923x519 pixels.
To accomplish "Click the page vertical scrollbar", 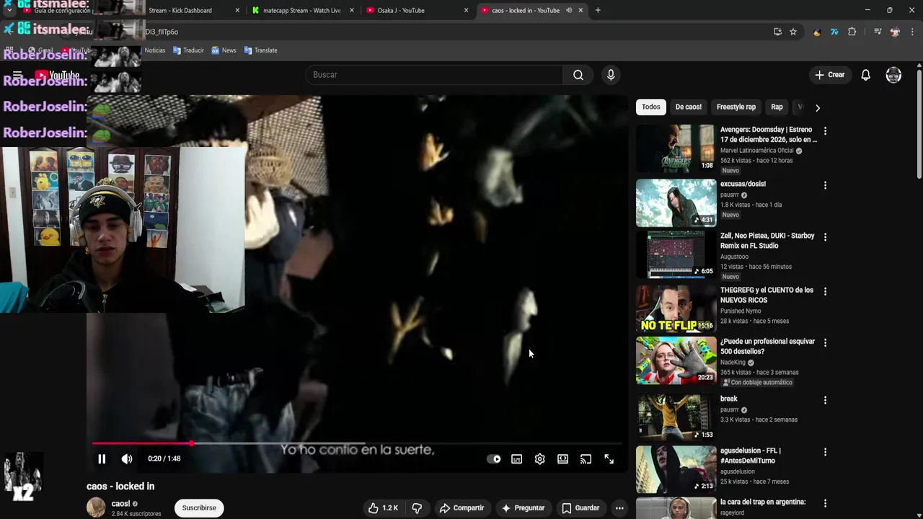I will tap(919, 123).
